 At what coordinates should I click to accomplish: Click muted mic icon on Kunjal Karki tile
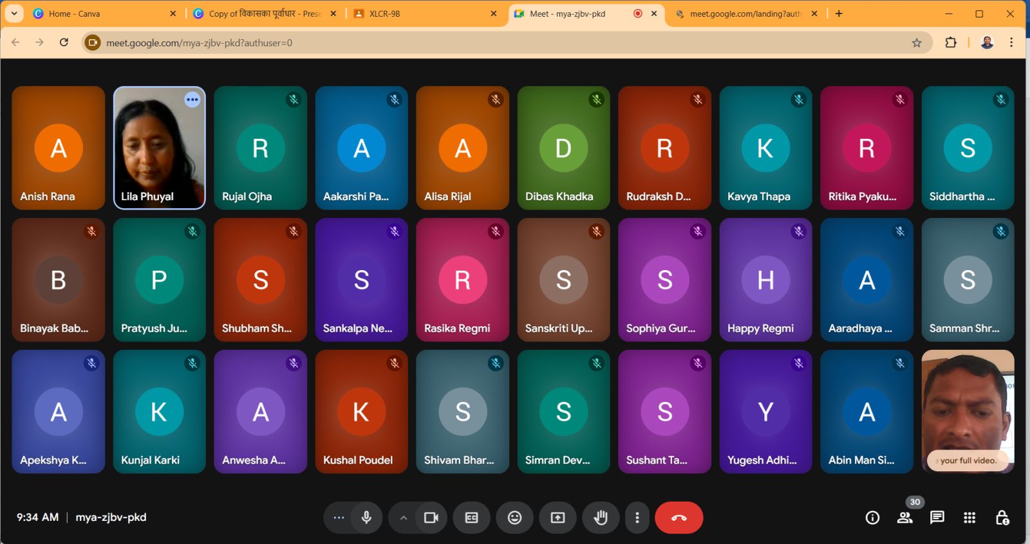pos(192,363)
